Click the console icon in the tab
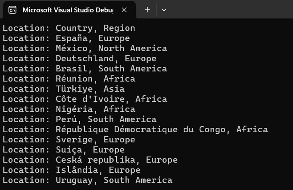 [x=13, y=10]
